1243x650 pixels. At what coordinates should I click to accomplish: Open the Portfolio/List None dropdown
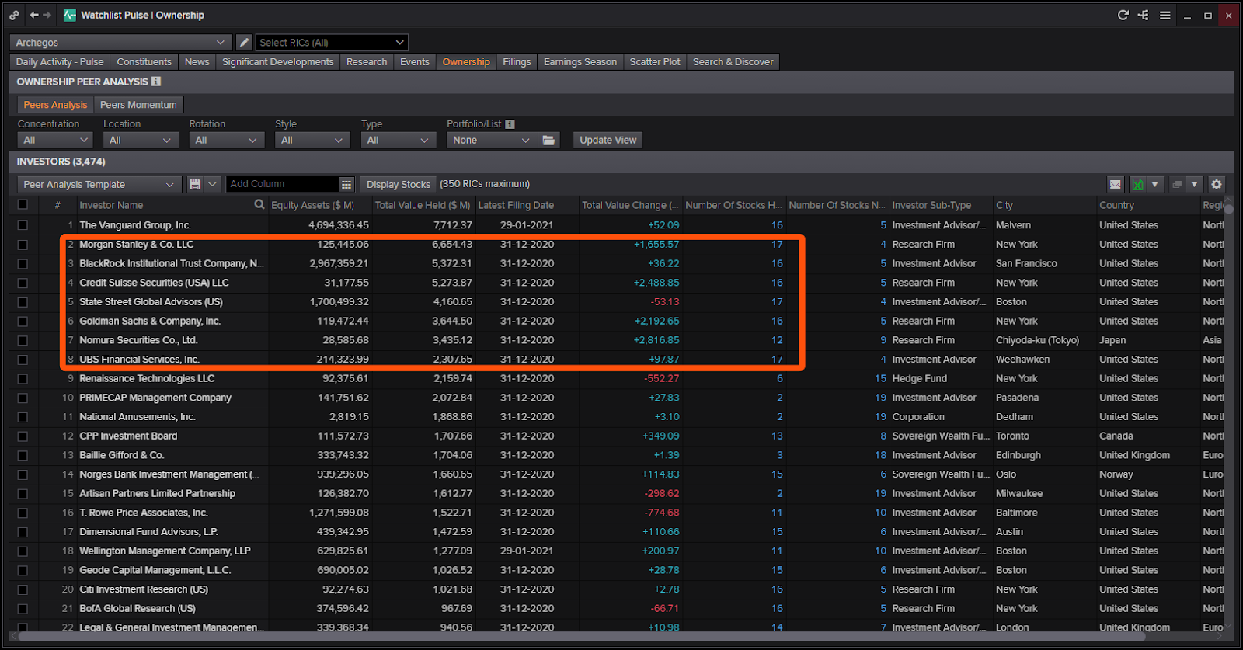[492, 141]
